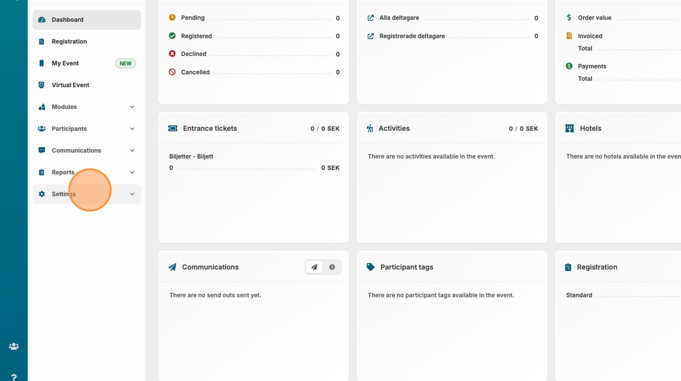The height and width of the screenshot is (381, 681).
Task: Click the Virtual Event icon
Action: click(x=41, y=85)
